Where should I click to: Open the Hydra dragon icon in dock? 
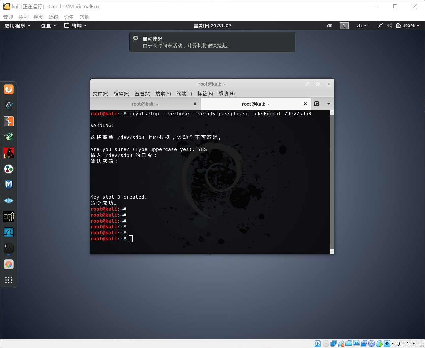click(x=9, y=137)
